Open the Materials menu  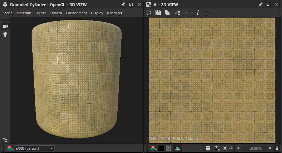(x=24, y=13)
